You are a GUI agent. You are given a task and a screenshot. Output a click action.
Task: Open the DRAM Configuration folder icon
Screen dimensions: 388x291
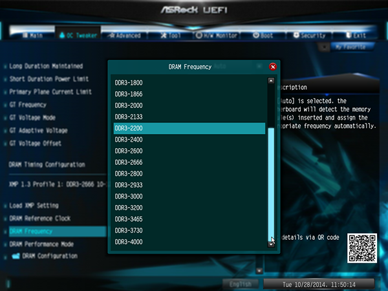(x=16, y=256)
